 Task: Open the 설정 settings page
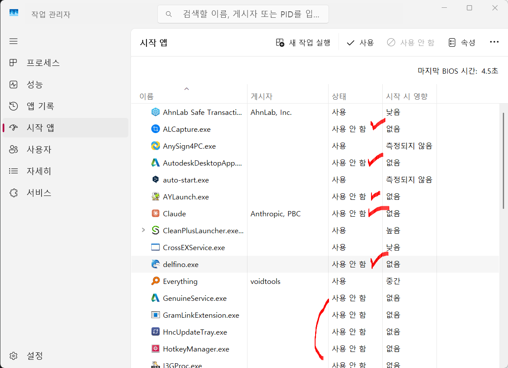[x=65, y=356]
